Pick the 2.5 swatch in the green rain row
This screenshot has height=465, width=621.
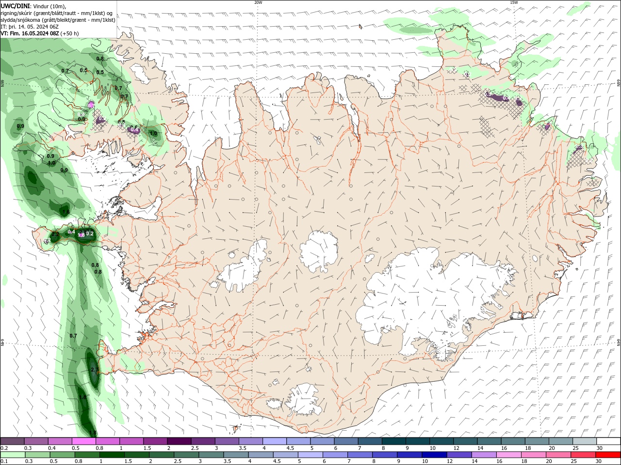click(x=186, y=455)
